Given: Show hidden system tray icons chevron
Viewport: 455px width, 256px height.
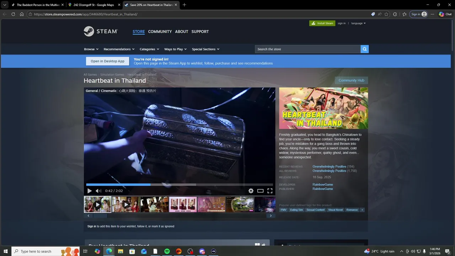Looking at the screenshot, I should point(402,251).
